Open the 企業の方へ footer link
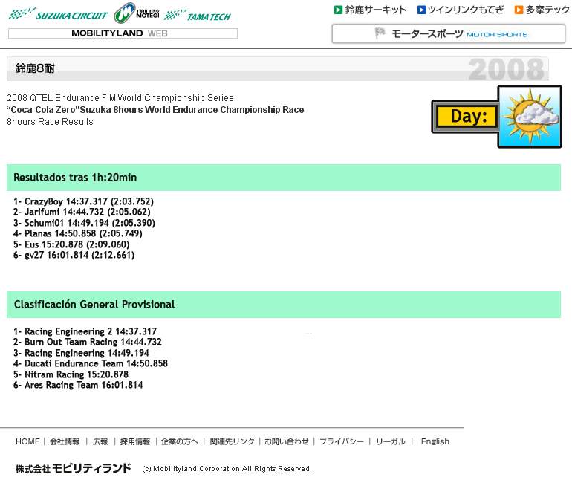 (x=180, y=441)
